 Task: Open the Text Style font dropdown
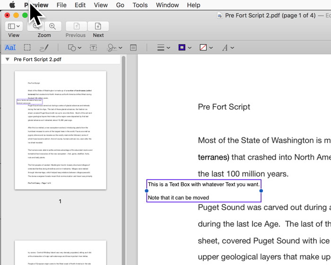pos(227,48)
